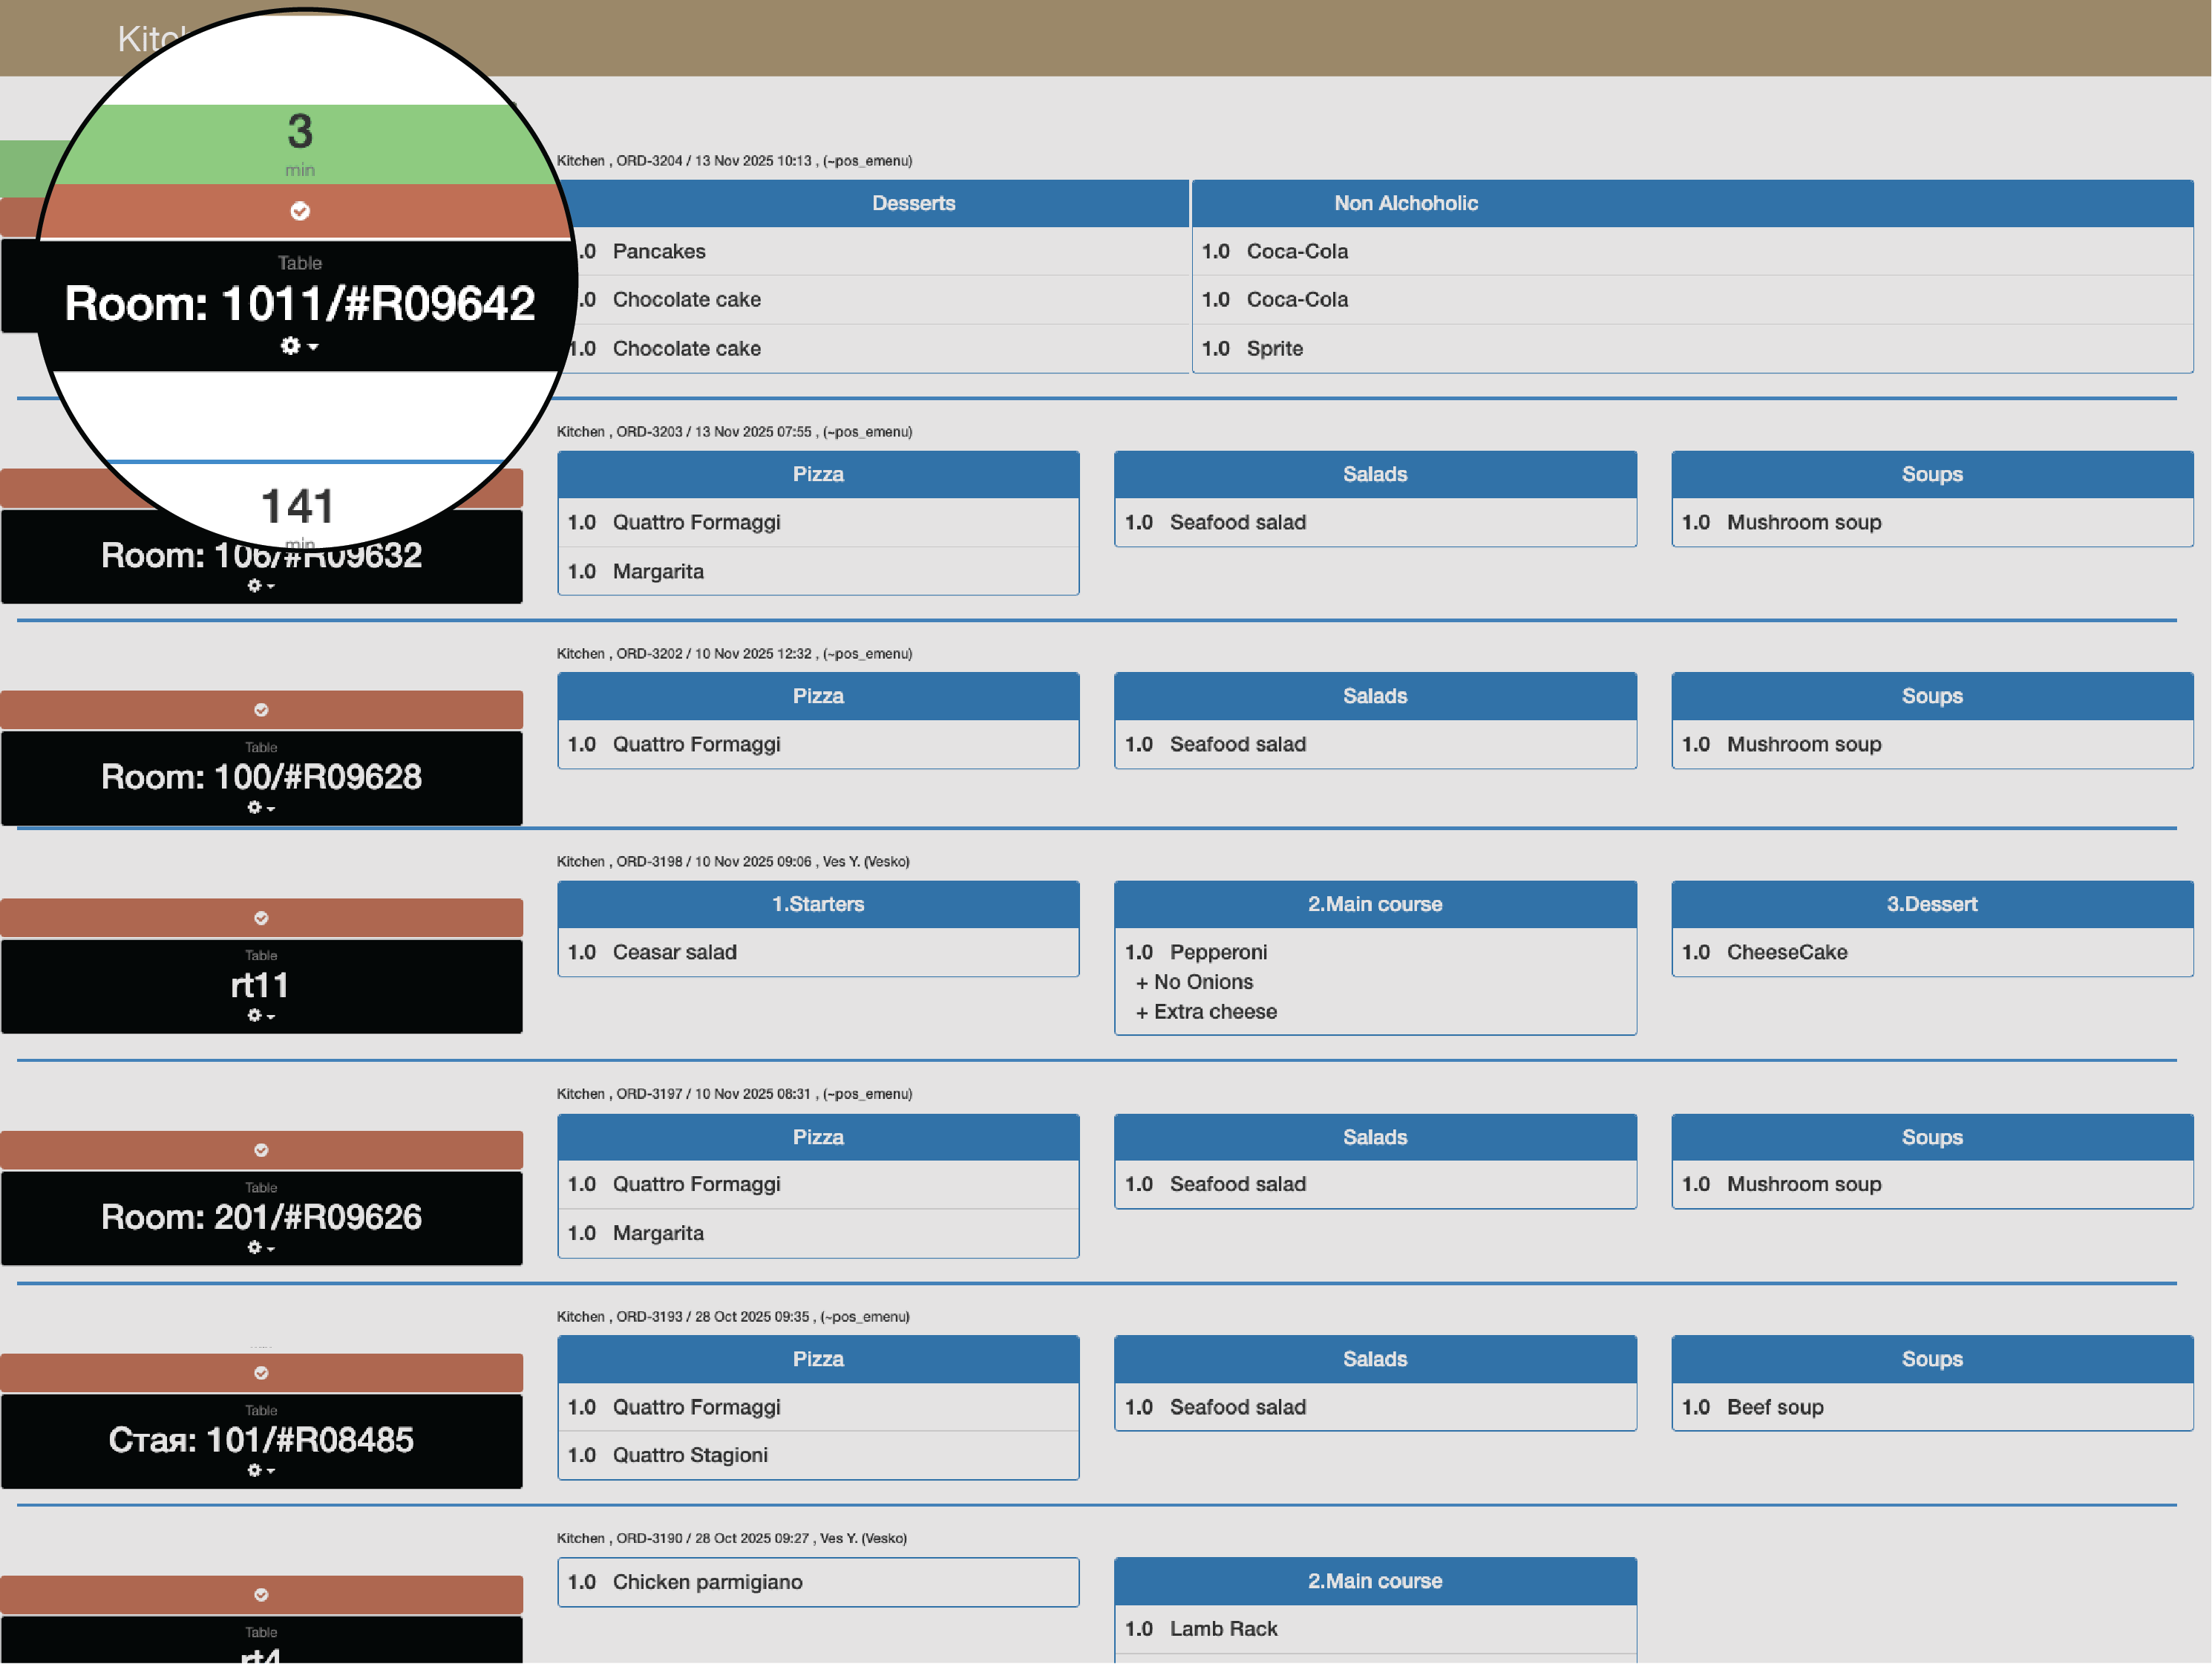Click checkmark bar above table rt11

click(261, 918)
